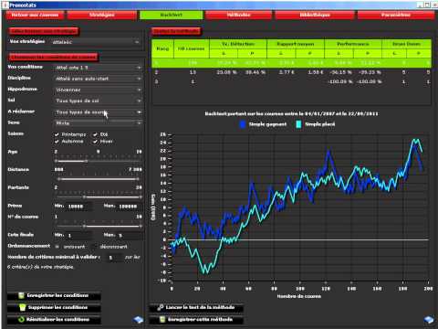Click the blue icon below the backtest chart

pos(429,320)
